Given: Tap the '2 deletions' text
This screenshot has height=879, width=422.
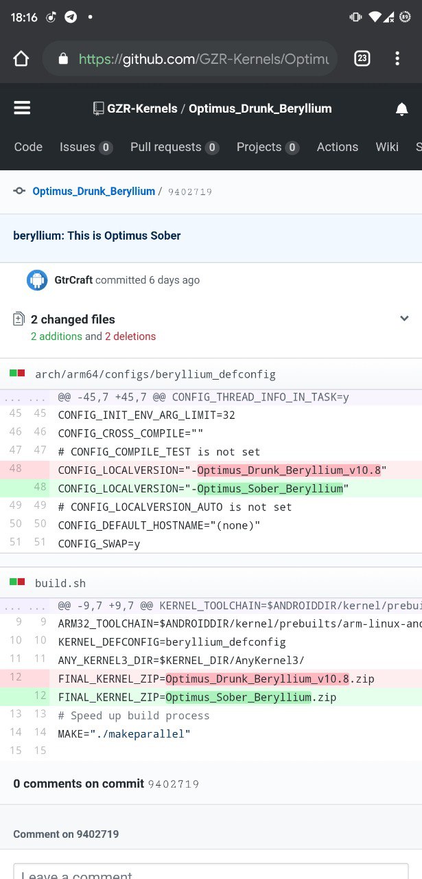Looking at the screenshot, I should click(130, 336).
